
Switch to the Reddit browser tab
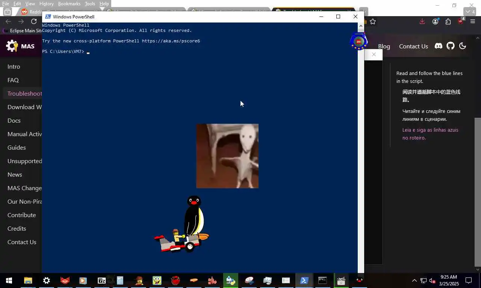[31, 12]
